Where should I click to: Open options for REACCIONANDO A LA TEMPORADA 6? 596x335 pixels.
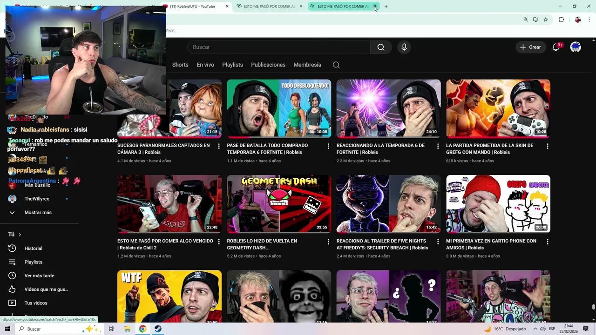click(x=438, y=146)
